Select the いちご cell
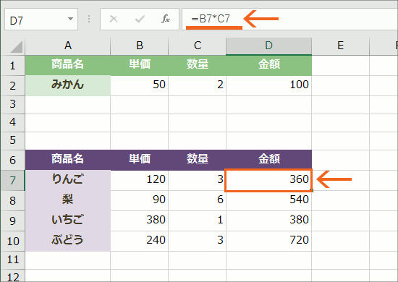Screen dimensions: 398x282 click(x=68, y=221)
